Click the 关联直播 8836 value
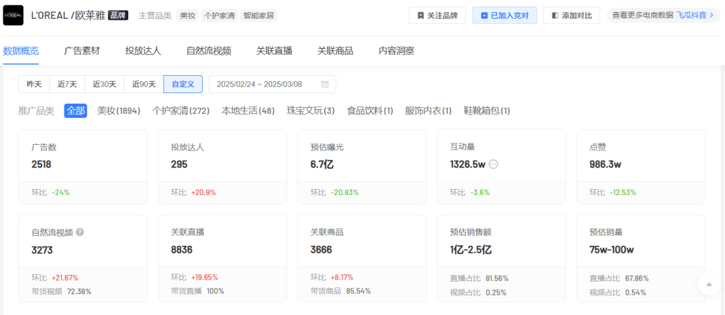 182,250
